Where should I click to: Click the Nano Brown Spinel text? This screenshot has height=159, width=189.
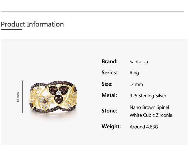click(x=149, y=107)
